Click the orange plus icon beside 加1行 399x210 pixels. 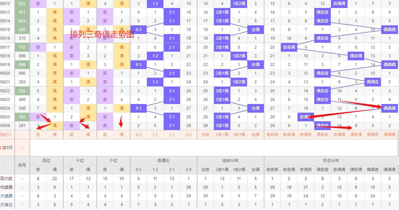1,147
